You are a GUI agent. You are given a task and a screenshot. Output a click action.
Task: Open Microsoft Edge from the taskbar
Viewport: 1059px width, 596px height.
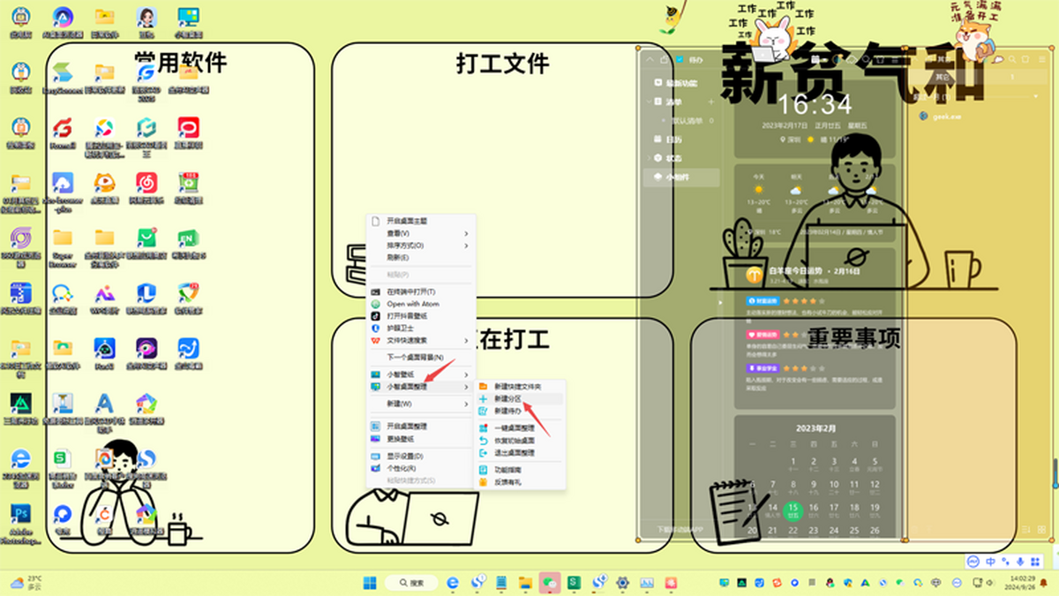tap(453, 583)
